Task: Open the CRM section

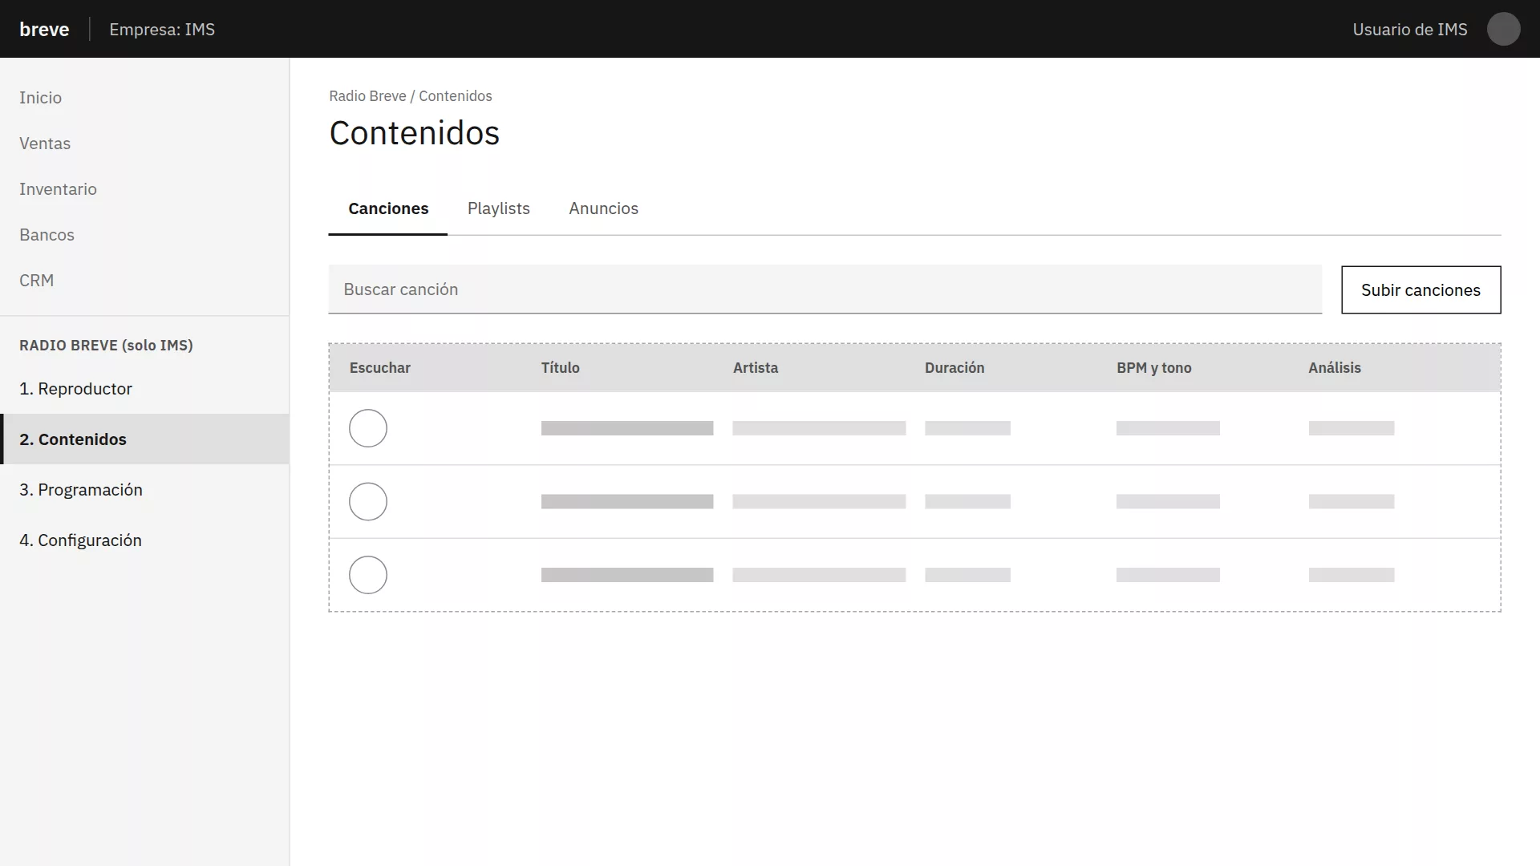Action: (x=36, y=281)
